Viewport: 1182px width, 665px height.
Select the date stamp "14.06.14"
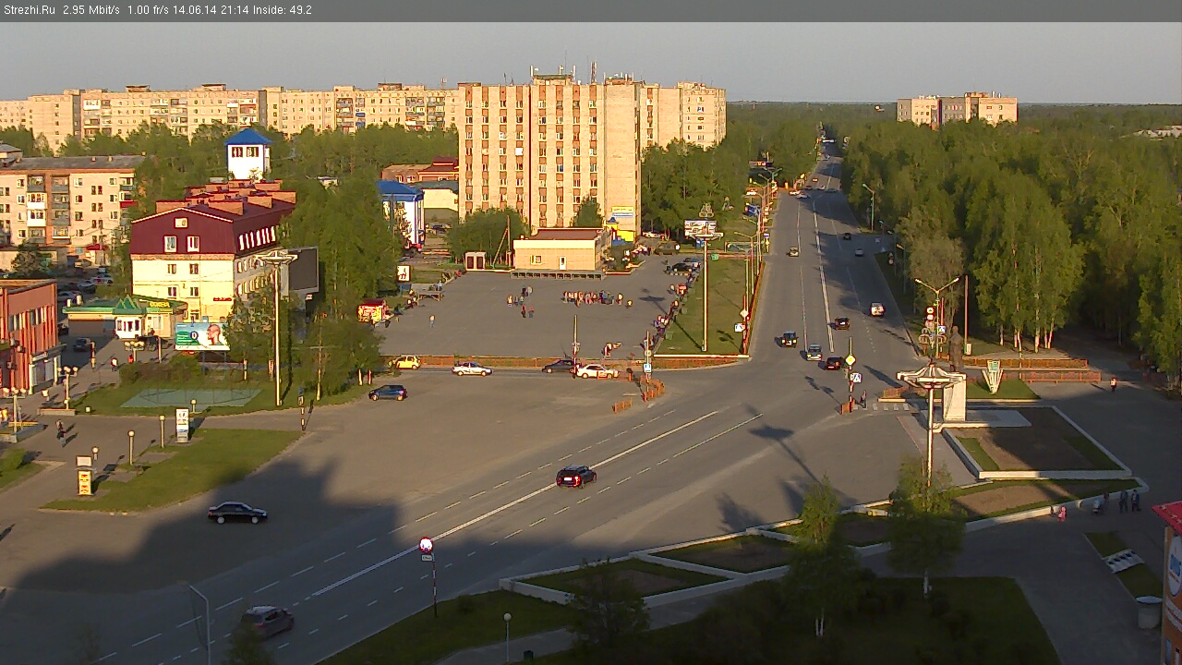pos(193,10)
